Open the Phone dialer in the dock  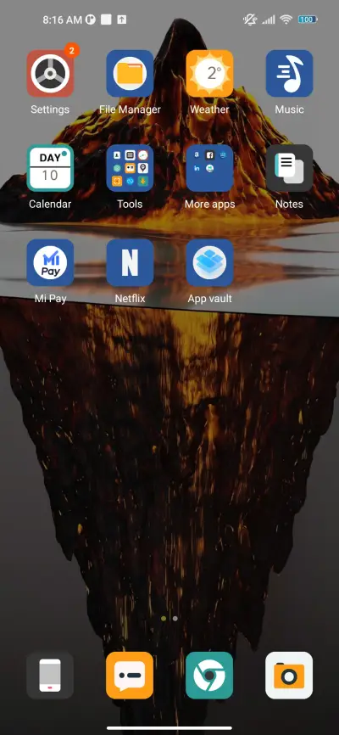(50, 675)
